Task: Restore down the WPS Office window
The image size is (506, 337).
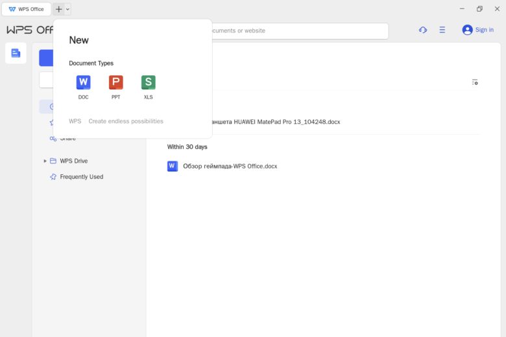Action: (479, 8)
